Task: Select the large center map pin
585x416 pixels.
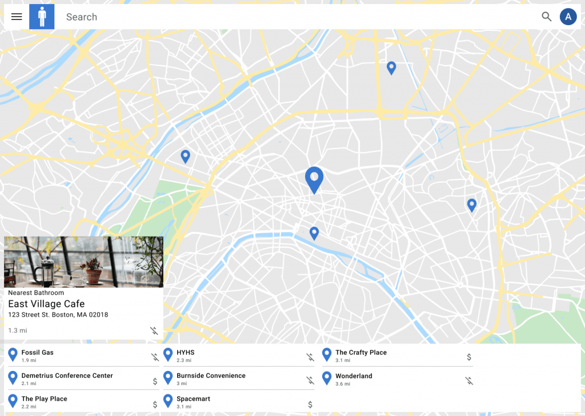Action: point(314,179)
